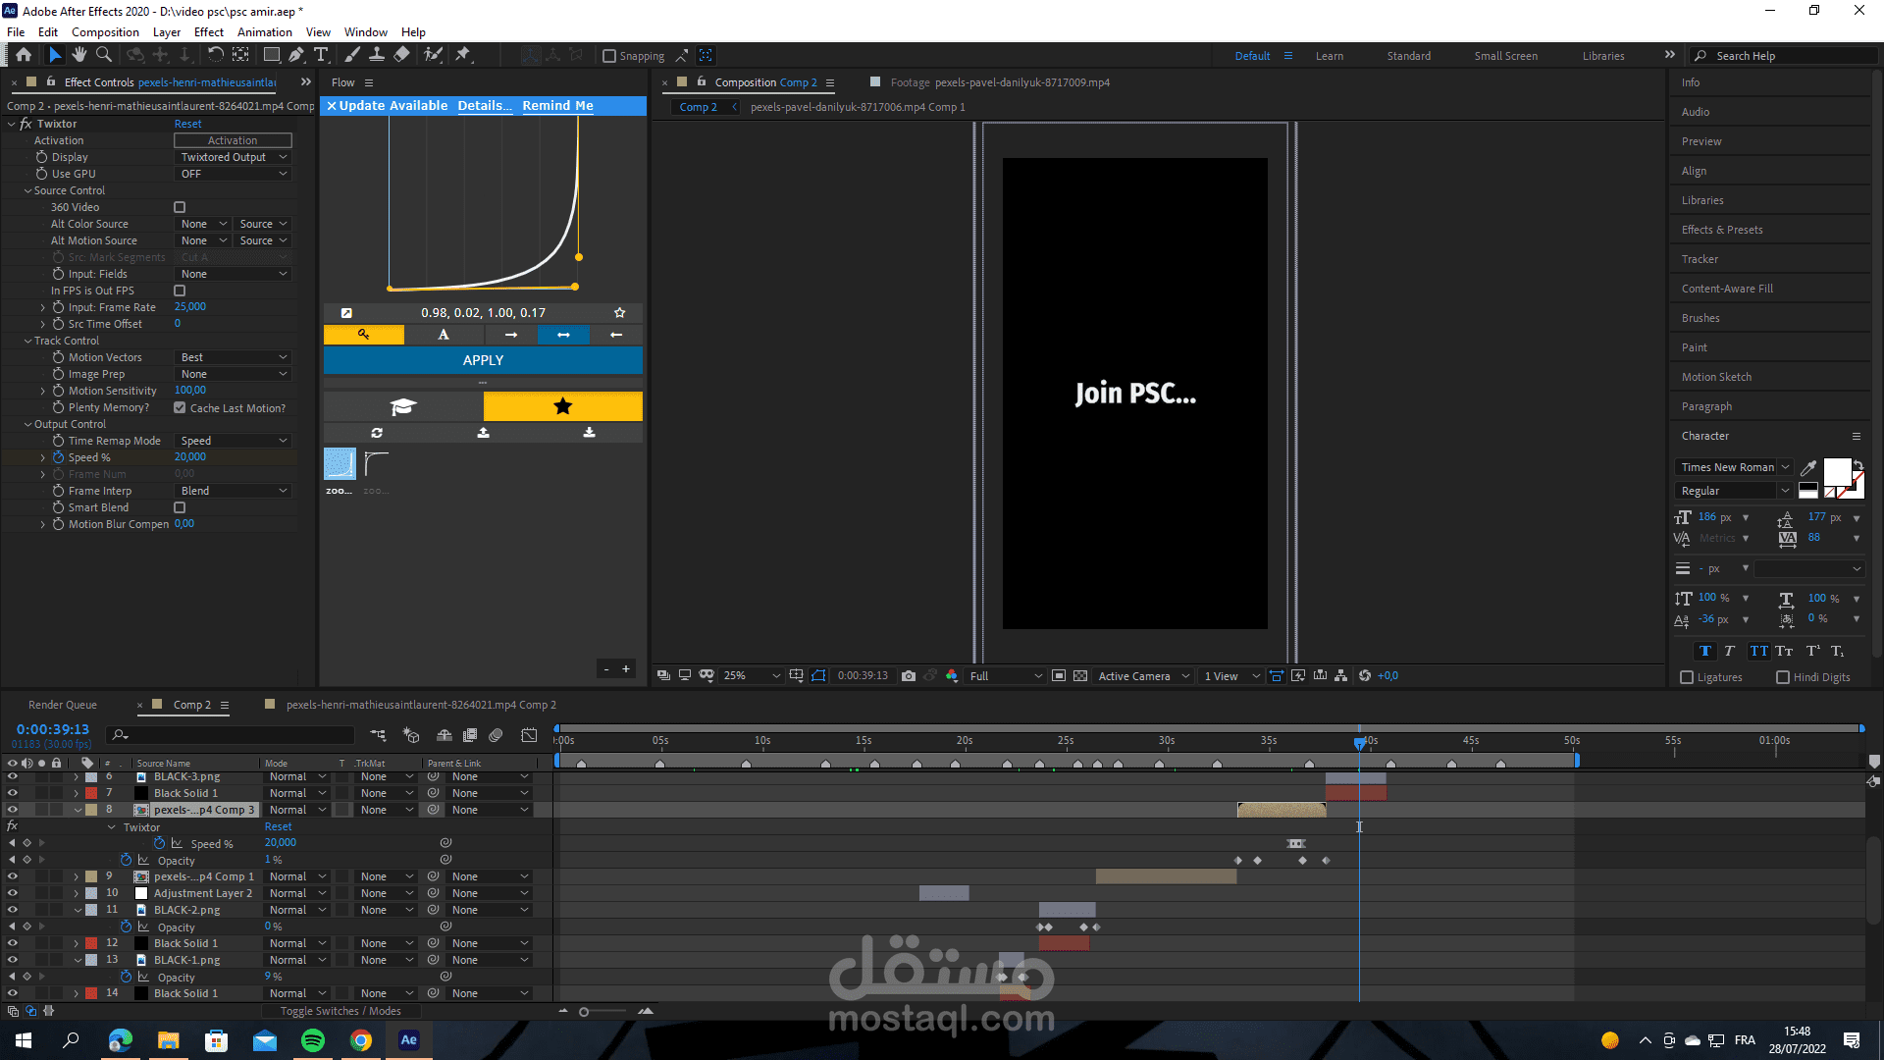Take snapshot with the camera icon
Screen dimensions: 1884x1060
[x=909, y=676]
